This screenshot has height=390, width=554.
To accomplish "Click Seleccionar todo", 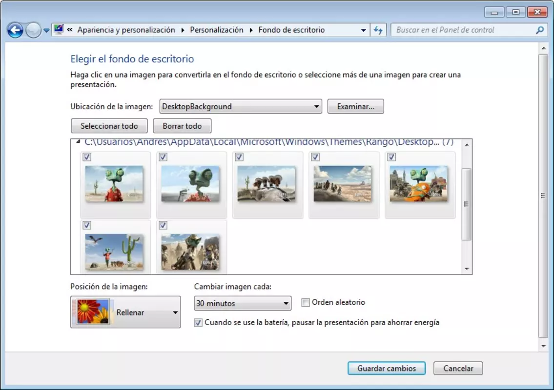I will pyautogui.click(x=109, y=126).
